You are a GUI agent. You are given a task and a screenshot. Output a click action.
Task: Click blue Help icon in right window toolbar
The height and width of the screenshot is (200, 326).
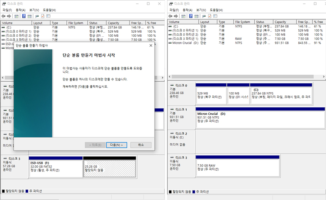(x=191, y=16)
